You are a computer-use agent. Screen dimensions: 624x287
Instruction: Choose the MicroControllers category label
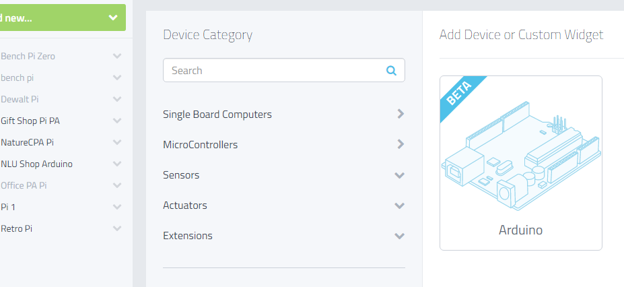[200, 144]
